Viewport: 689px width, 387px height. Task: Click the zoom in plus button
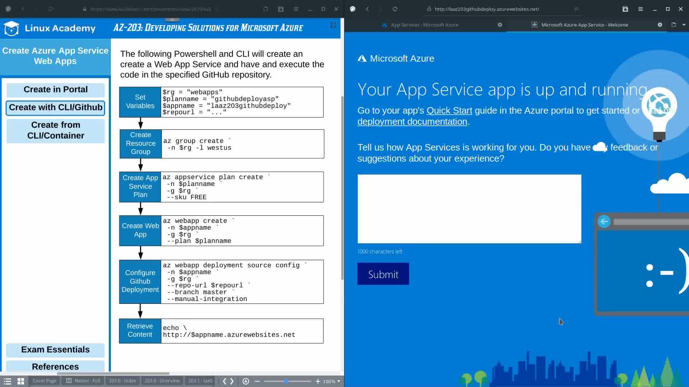pos(318,381)
